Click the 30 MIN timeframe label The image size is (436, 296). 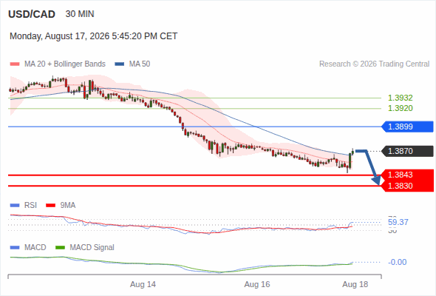pyautogui.click(x=80, y=14)
